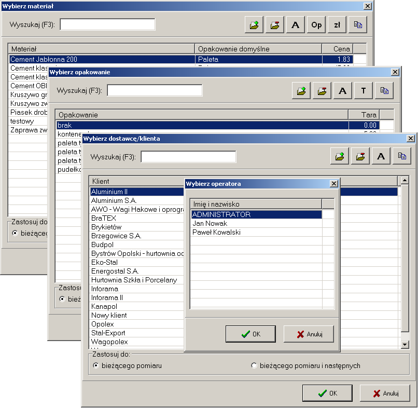
Task: Select operator Paweł Kowalski
Action: pos(256,232)
